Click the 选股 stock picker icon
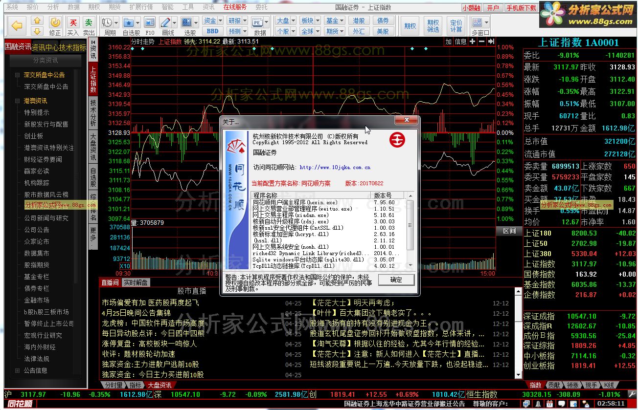The height and width of the screenshot is (410, 638). [x=187, y=22]
